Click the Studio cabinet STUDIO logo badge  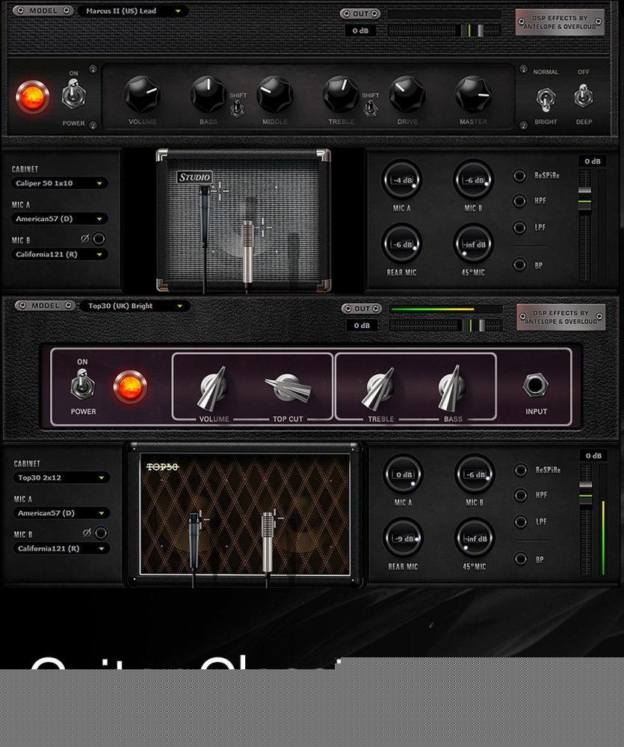point(194,177)
